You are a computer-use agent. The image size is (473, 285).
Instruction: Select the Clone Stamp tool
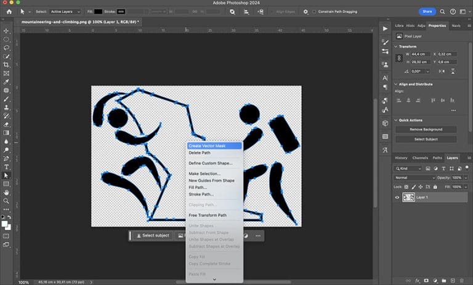[x=6, y=107]
